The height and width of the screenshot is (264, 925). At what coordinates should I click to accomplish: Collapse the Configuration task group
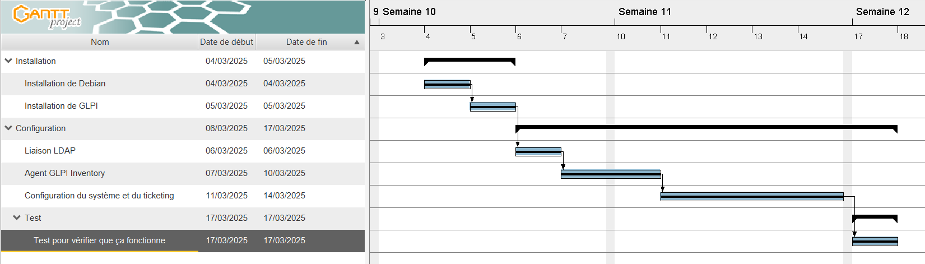point(8,128)
